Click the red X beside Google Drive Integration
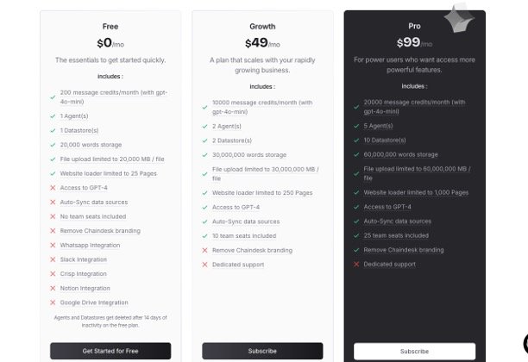The width and height of the screenshot is (528, 362). click(53, 303)
